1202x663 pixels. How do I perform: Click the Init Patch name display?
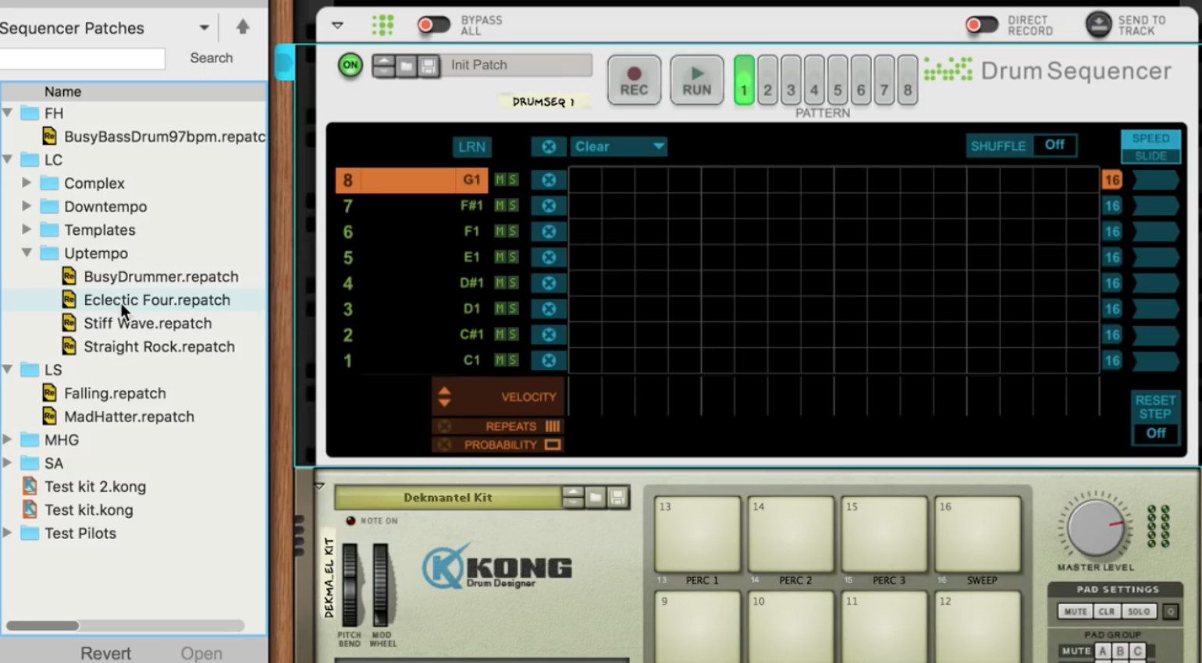(518, 66)
